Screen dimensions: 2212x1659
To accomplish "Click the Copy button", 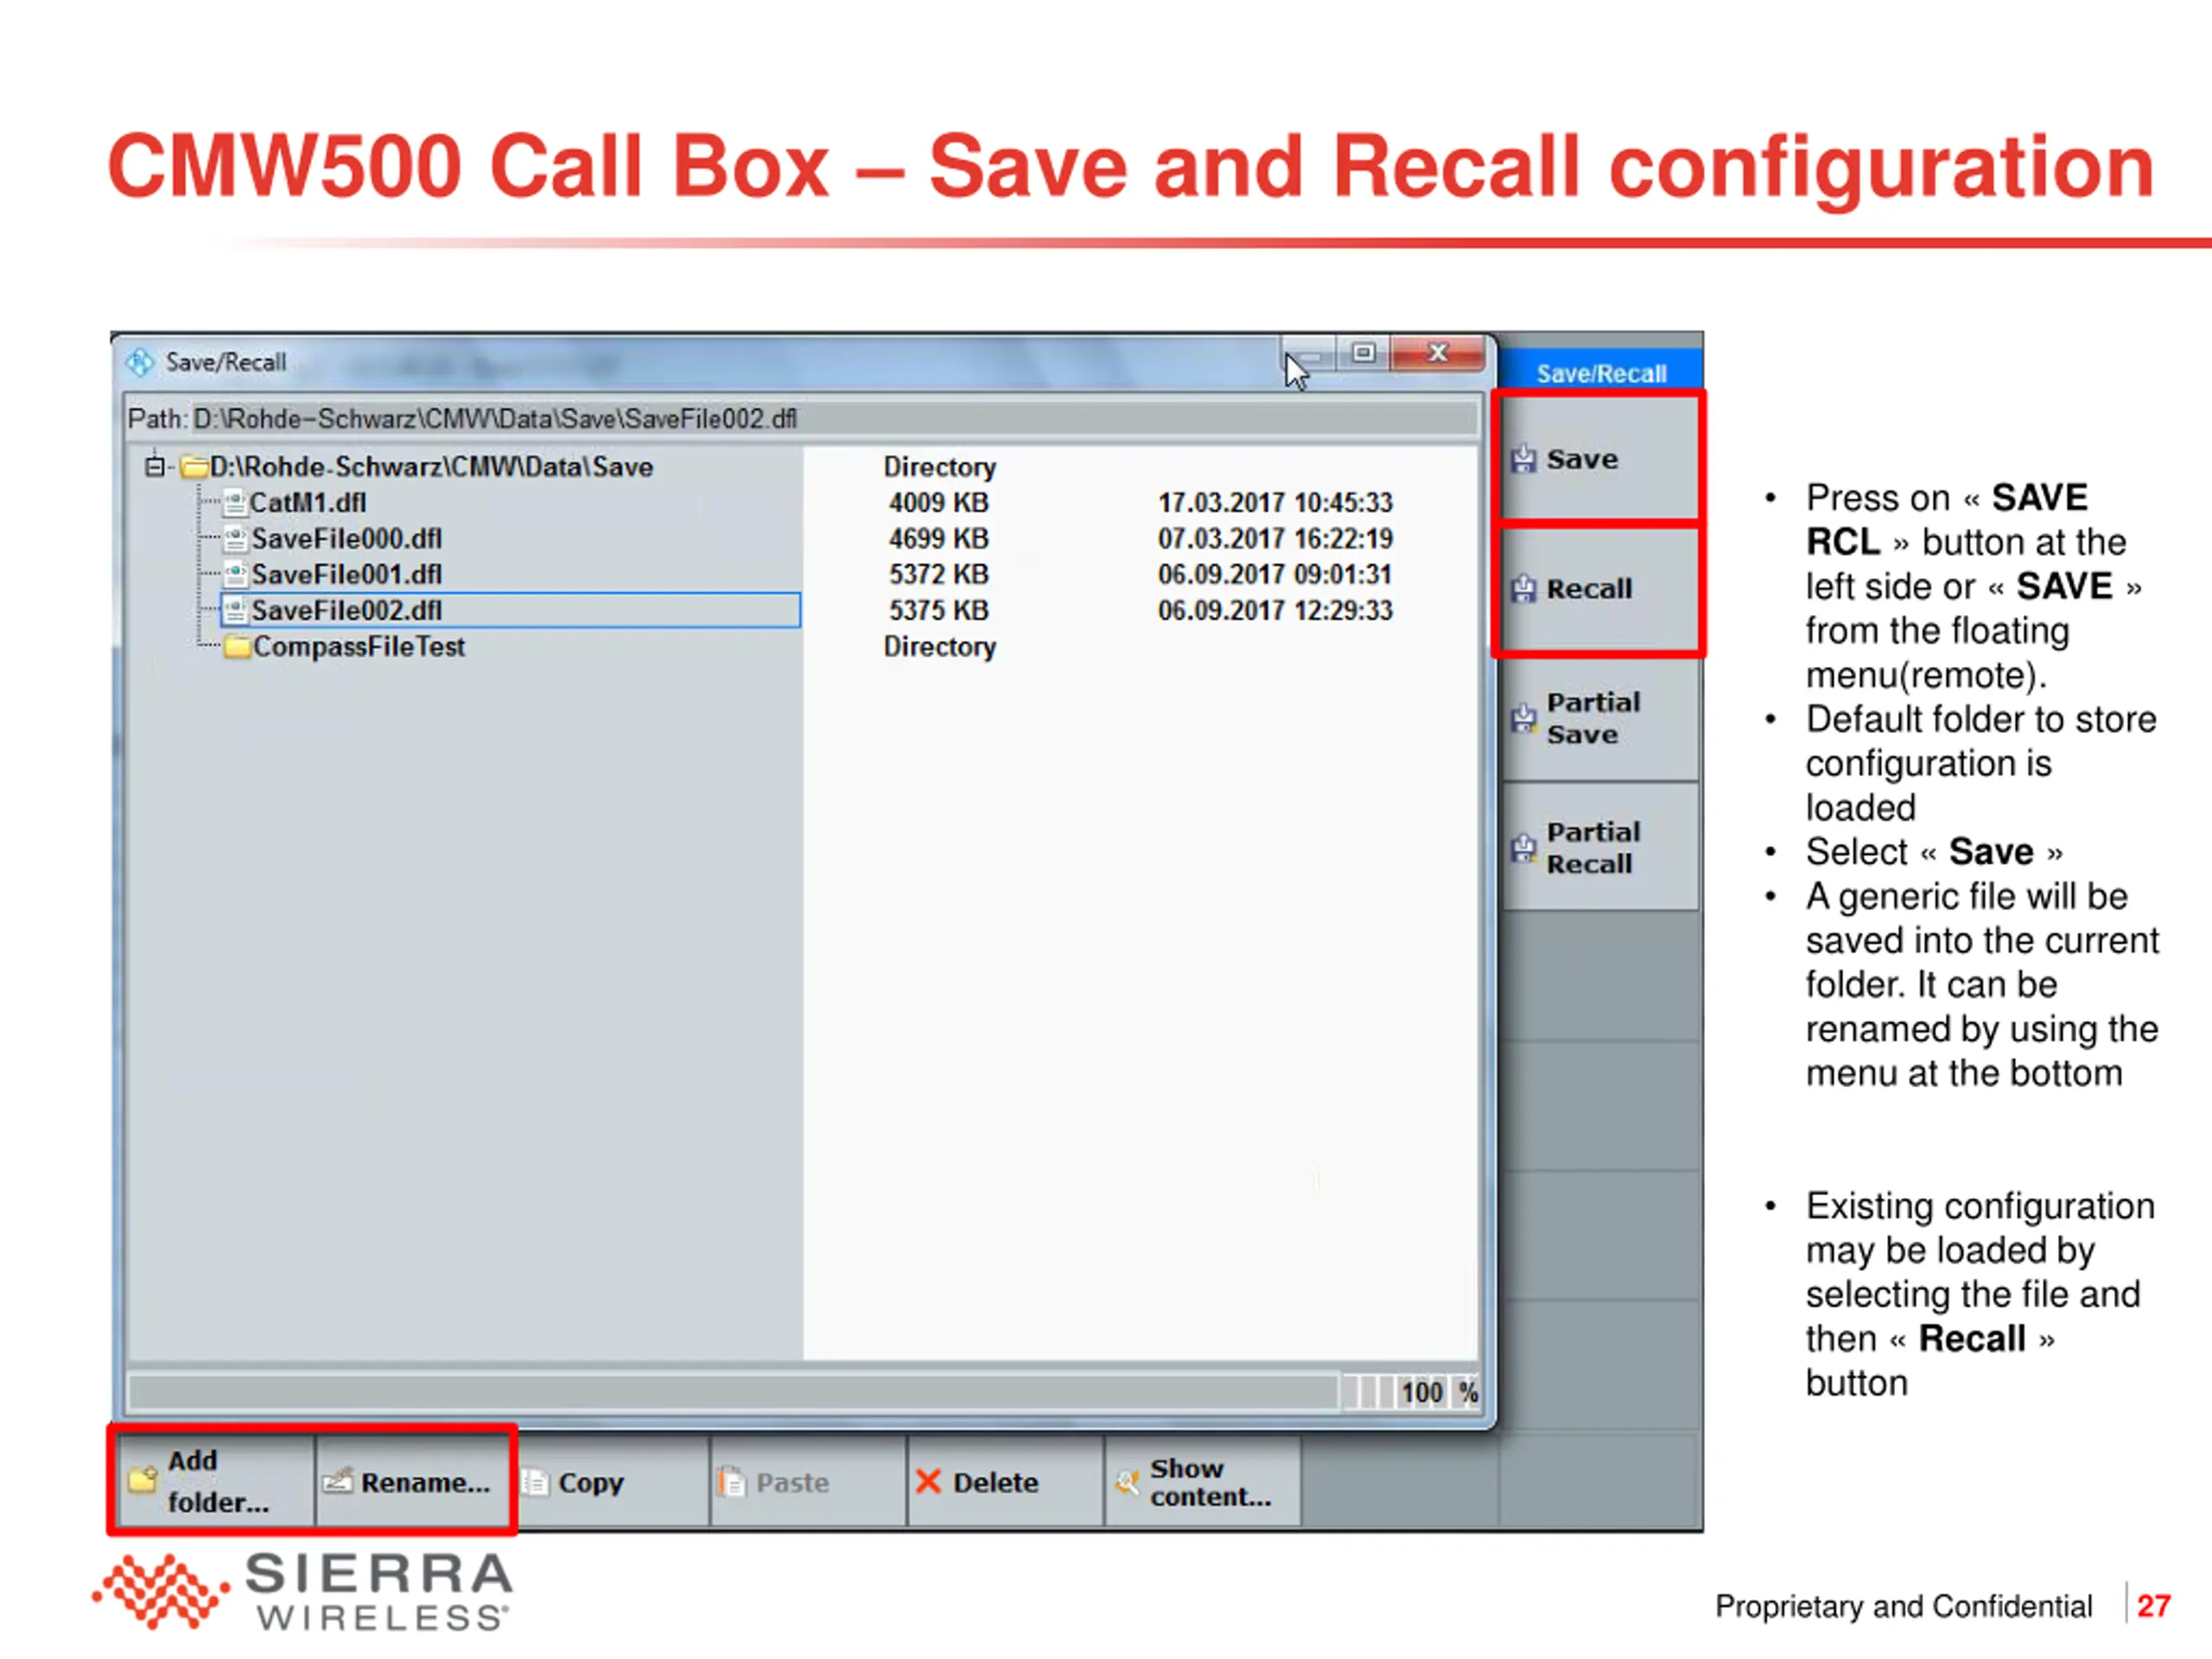I will [x=611, y=1481].
